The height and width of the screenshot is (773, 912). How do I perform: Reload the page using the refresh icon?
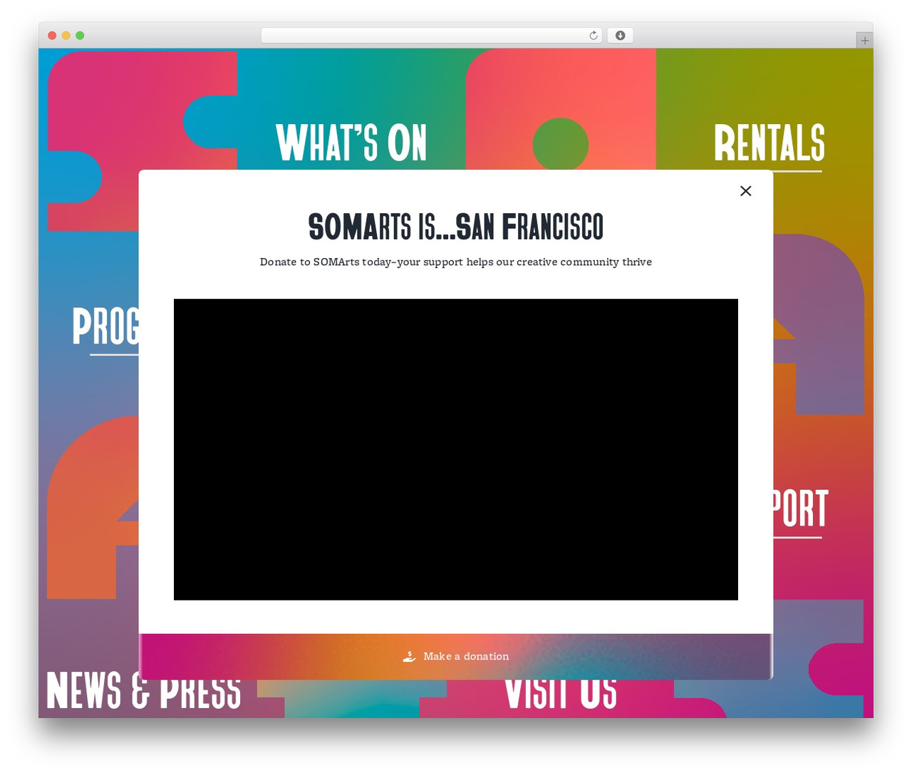(x=593, y=36)
